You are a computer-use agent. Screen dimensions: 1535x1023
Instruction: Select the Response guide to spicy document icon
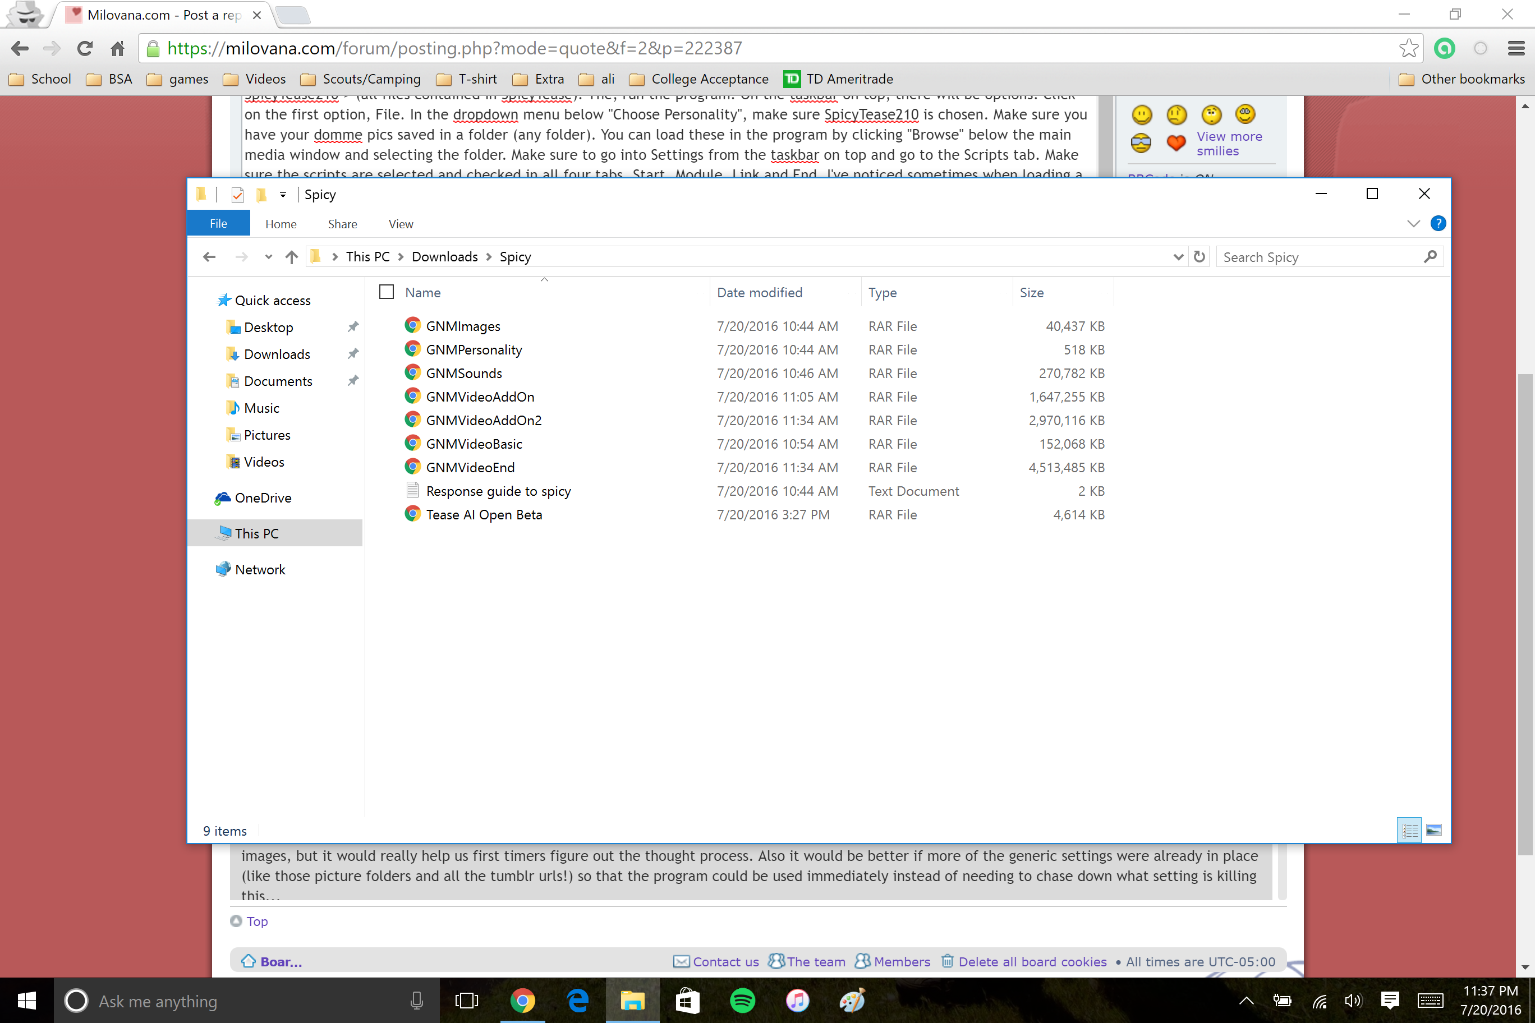[x=412, y=490]
